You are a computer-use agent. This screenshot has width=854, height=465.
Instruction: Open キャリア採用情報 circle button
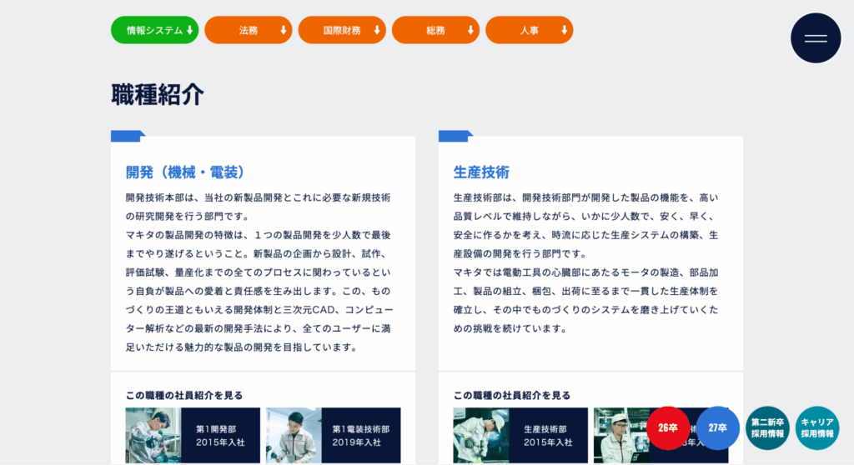click(x=816, y=427)
